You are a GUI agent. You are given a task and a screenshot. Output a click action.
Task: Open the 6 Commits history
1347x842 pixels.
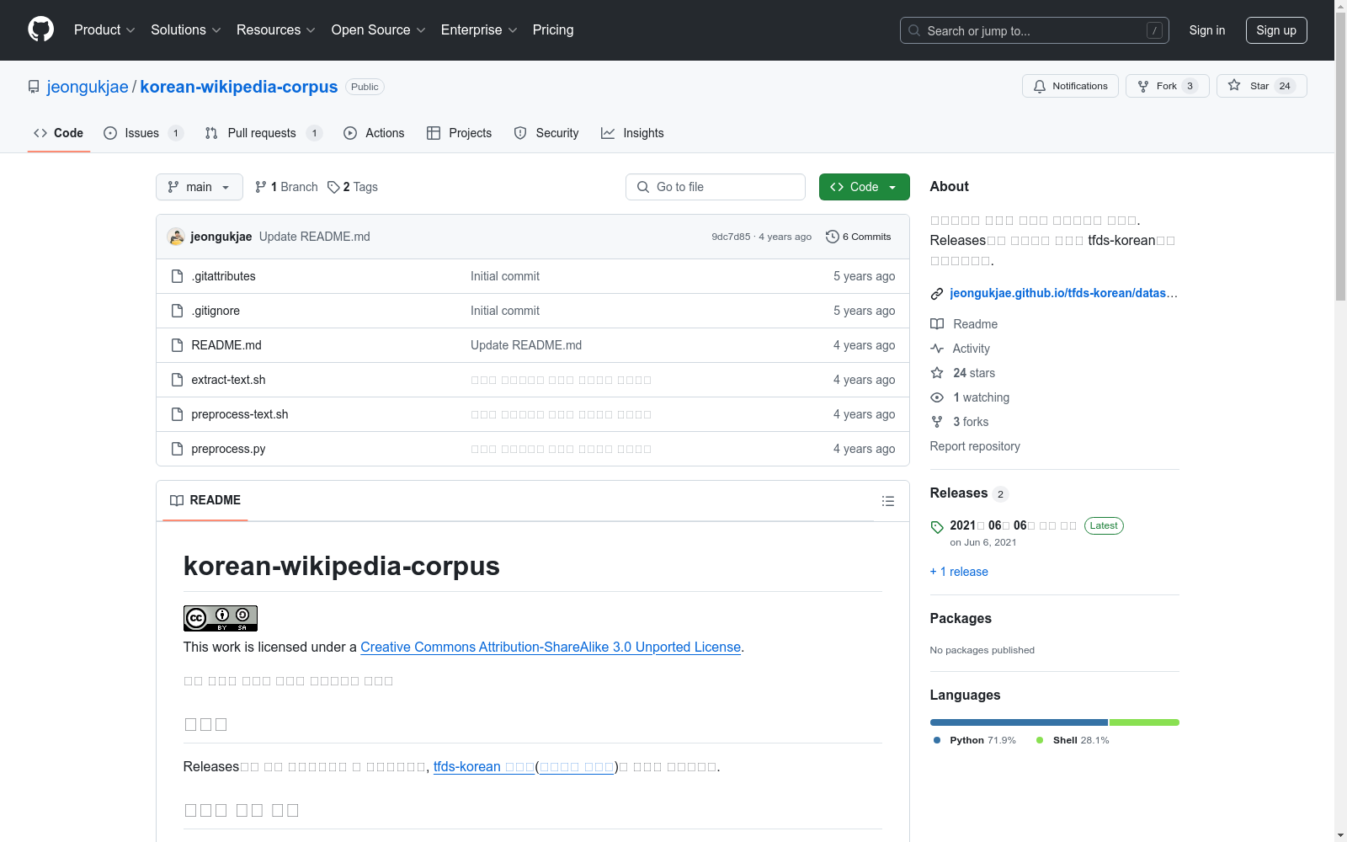tap(859, 237)
